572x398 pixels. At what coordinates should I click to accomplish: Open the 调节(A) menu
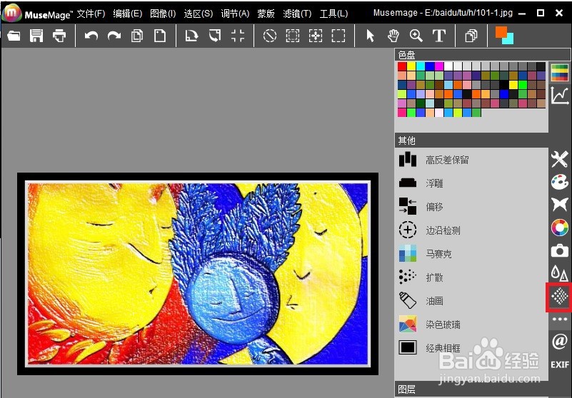(x=235, y=14)
